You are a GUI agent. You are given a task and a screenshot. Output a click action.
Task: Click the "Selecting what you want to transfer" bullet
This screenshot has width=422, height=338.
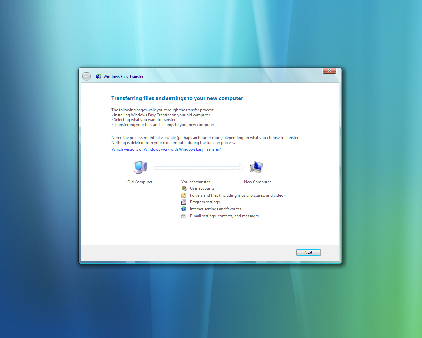click(x=143, y=120)
